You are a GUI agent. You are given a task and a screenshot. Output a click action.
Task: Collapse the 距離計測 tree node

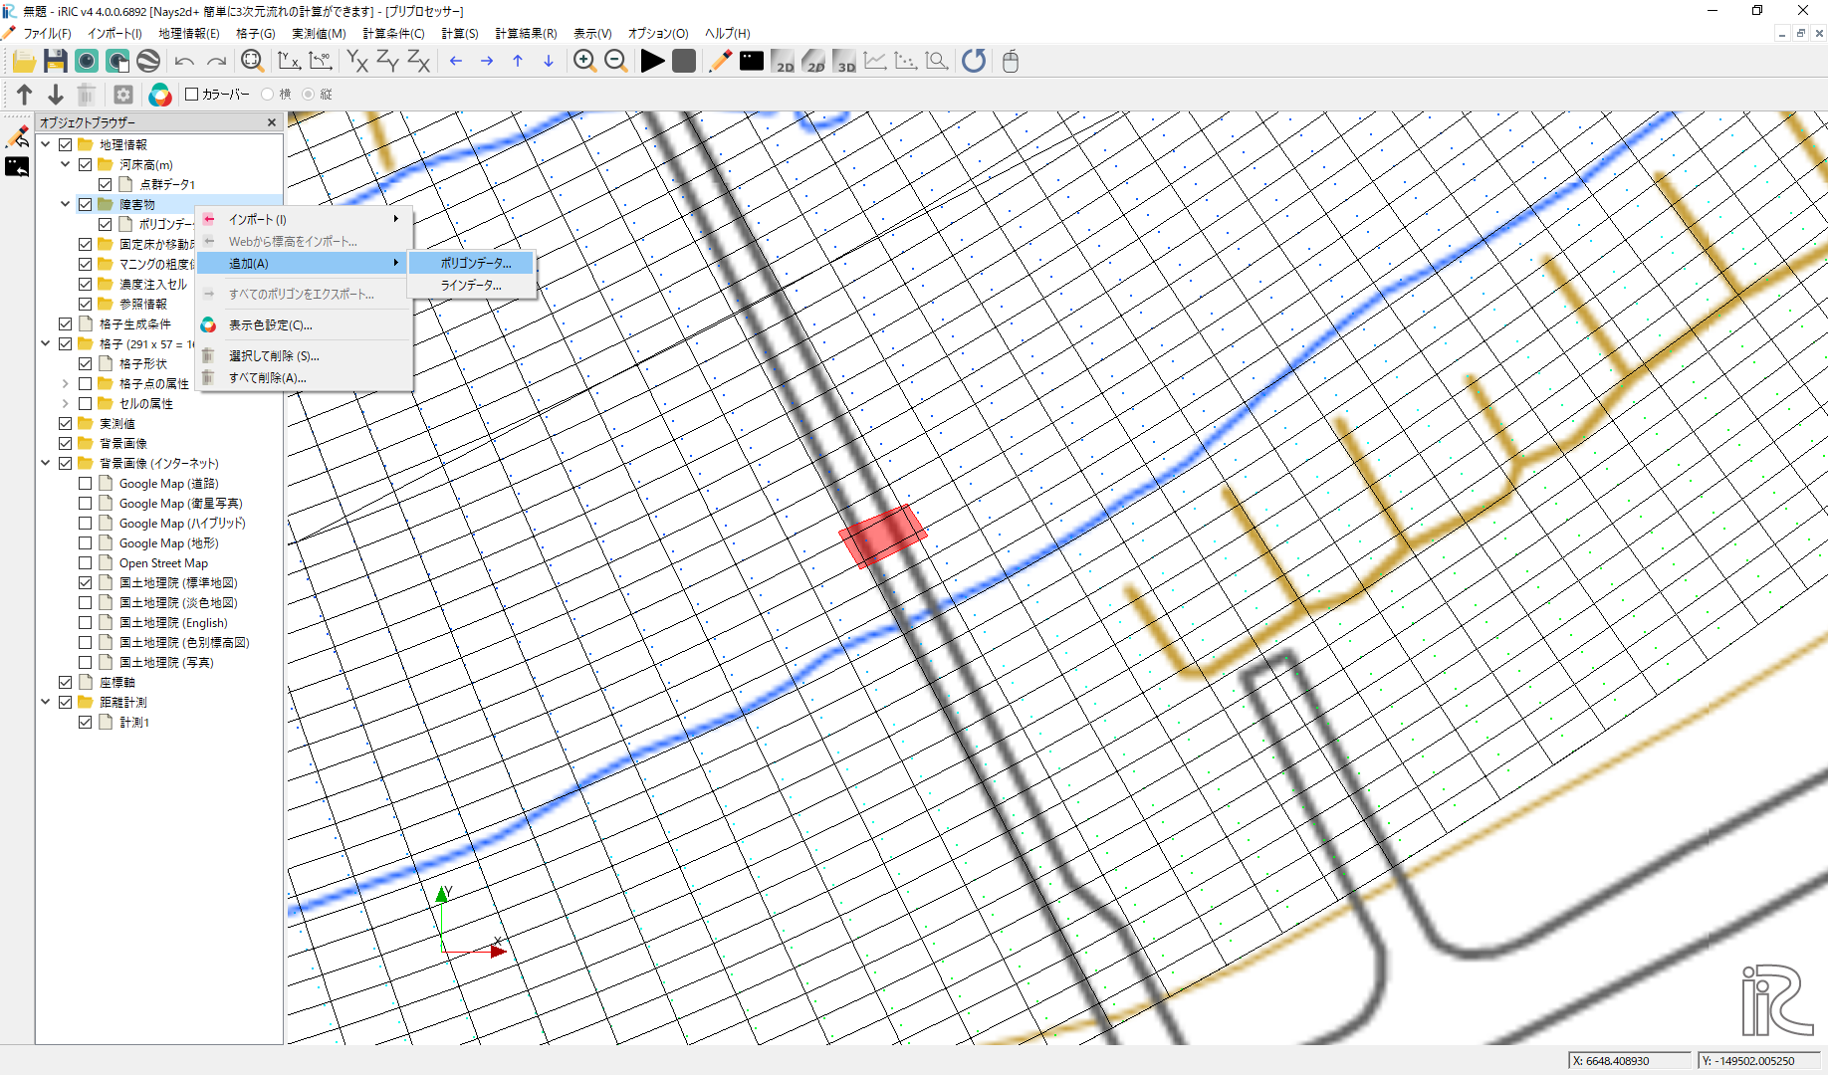point(46,702)
